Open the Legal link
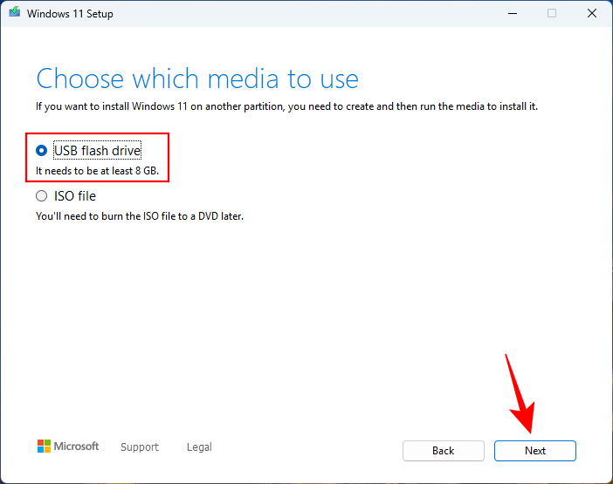The height and width of the screenshot is (484, 613). [199, 447]
